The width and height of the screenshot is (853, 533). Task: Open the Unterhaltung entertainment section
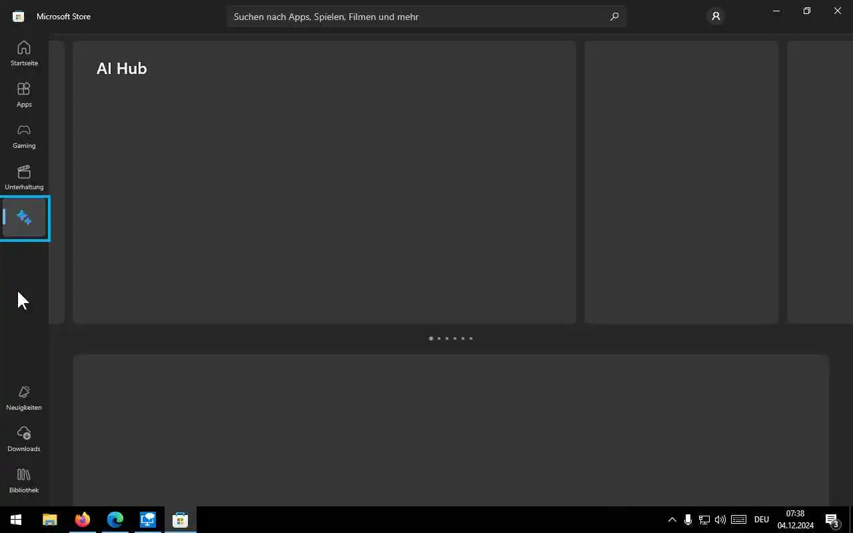point(24,177)
